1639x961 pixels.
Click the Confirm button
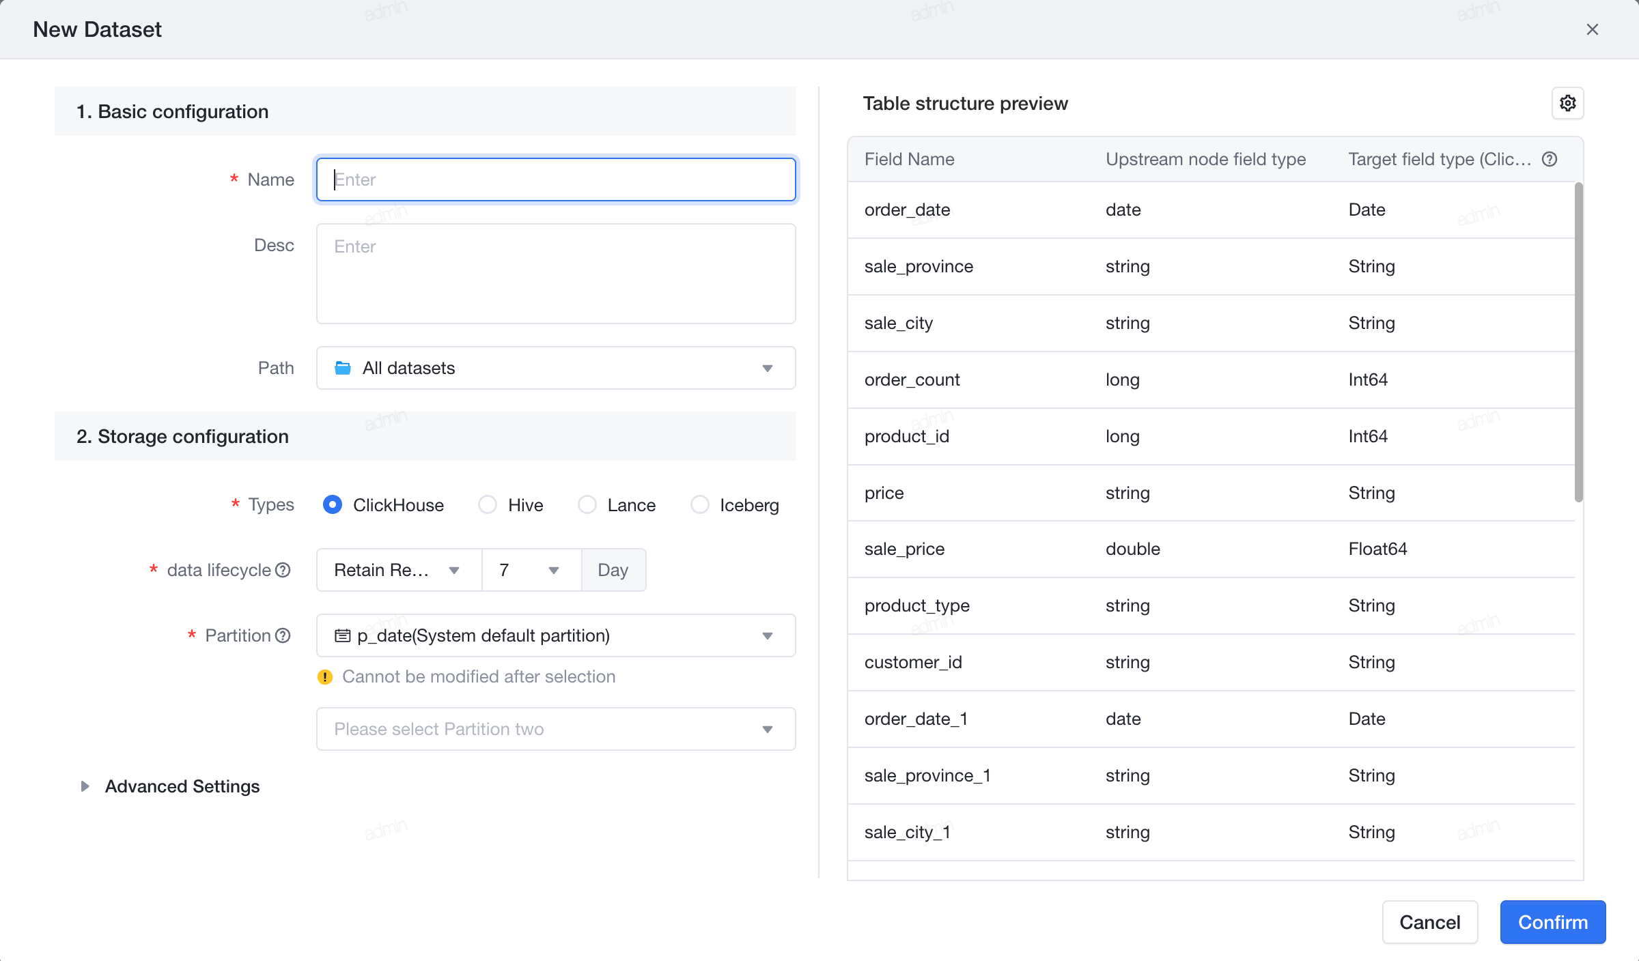tap(1553, 922)
